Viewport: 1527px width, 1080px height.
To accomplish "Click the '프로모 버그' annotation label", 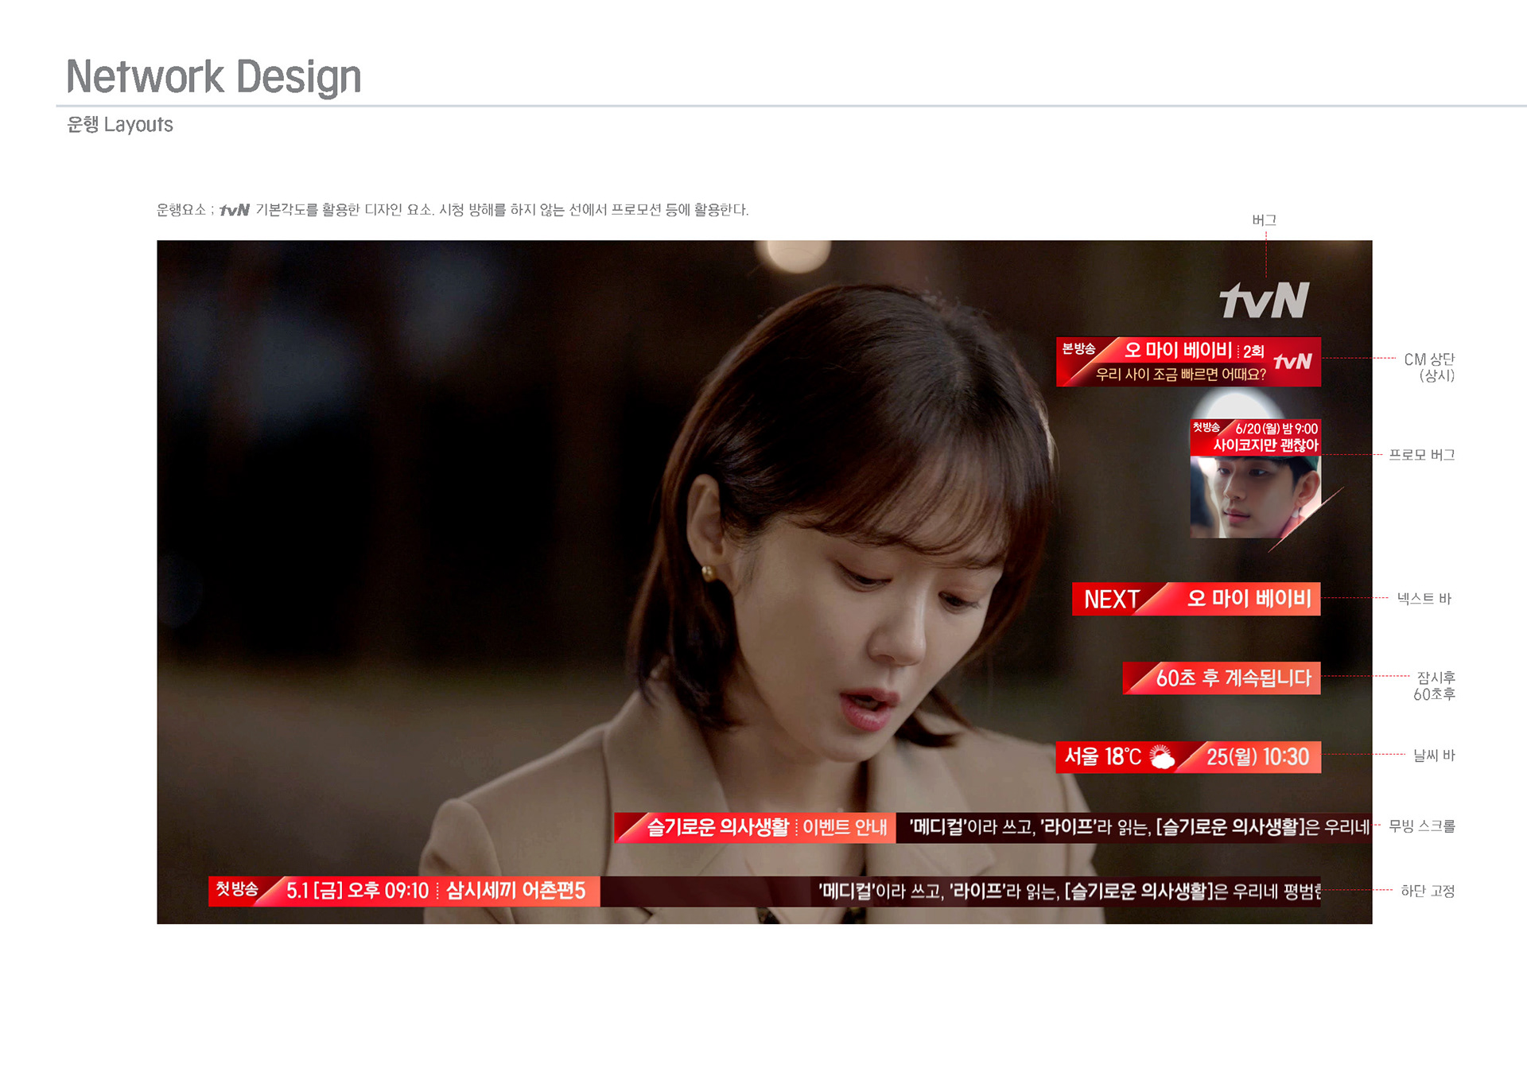I will point(1421,455).
